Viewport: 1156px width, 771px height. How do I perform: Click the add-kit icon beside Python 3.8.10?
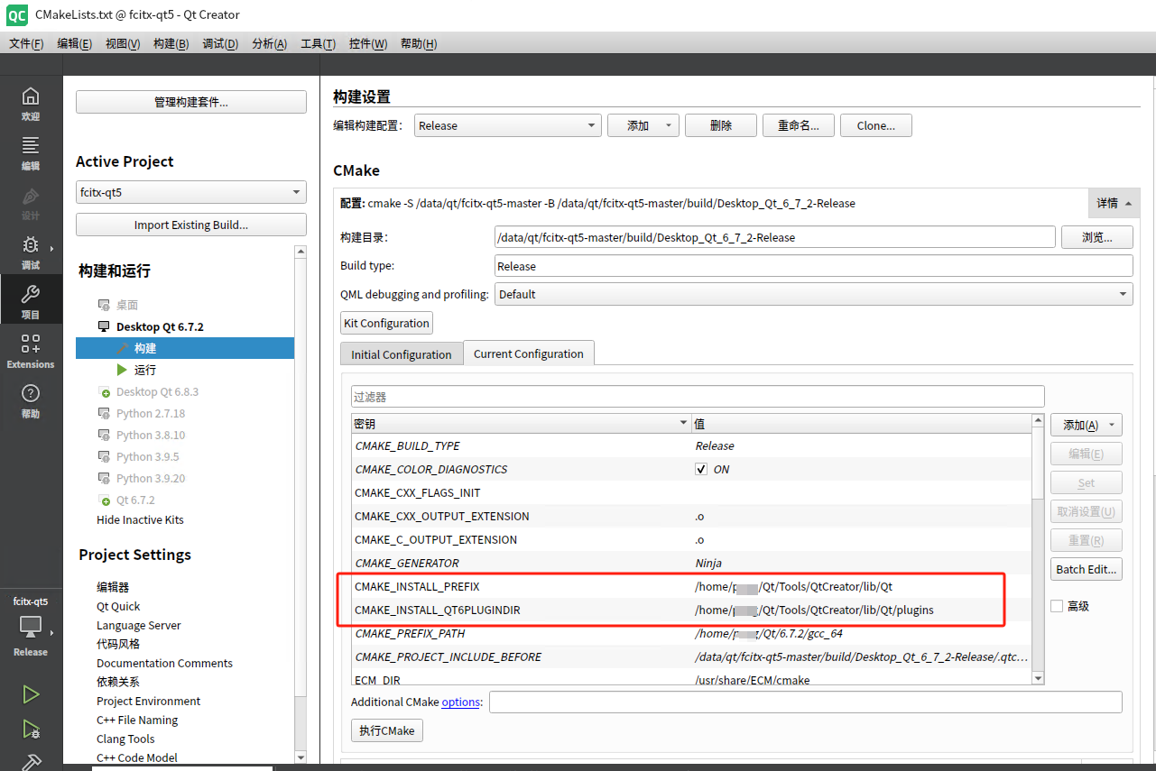pyautogui.click(x=105, y=436)
